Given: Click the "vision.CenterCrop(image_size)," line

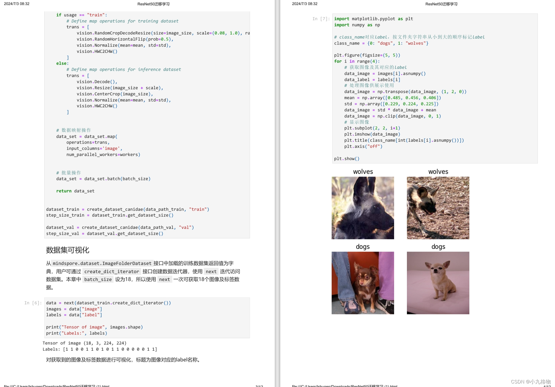Looking at the screenshot, I should pyautogui.click(x=115, y=94).
